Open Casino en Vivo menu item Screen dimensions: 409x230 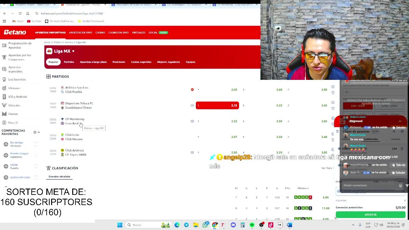click(118, 33)
